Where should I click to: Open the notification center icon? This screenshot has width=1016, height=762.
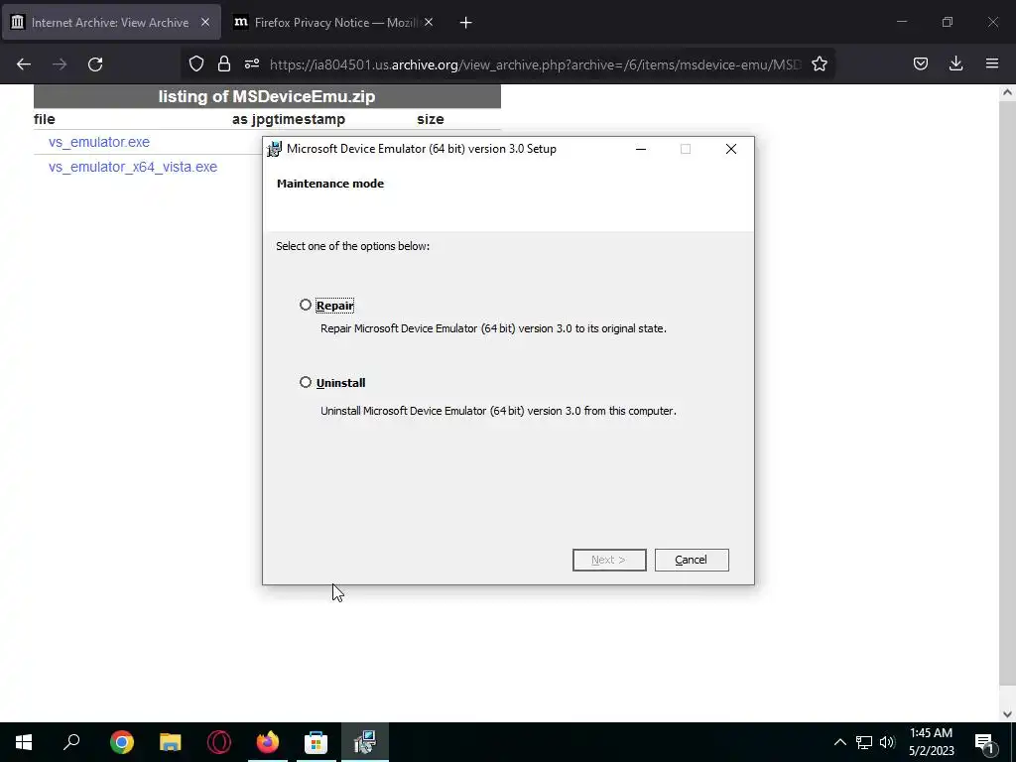(985, 742)
